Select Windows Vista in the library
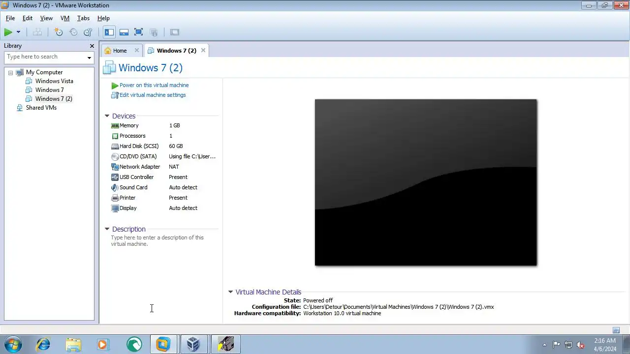 54,81
